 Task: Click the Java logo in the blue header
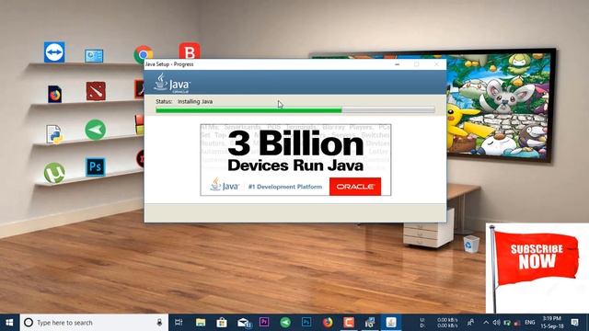(172, 83)
